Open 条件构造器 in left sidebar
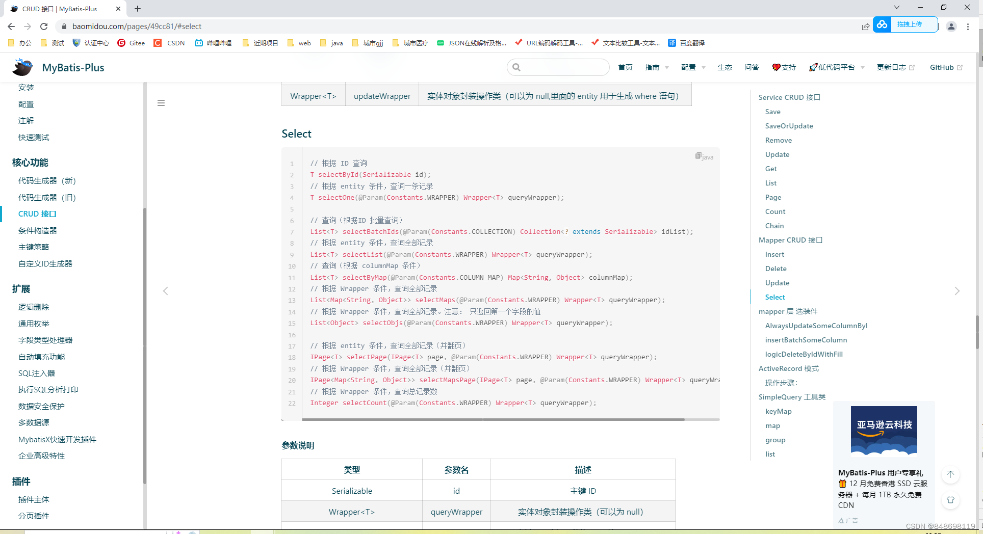Viewport: 983px width, 534px height. click(38, 230)
